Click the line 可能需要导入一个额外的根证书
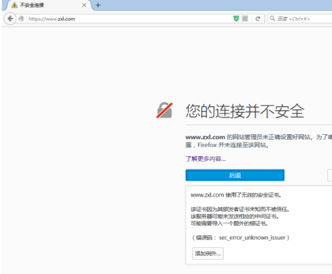Image resolution: width=332 pixels, height=274 pixels. point(229,223)
